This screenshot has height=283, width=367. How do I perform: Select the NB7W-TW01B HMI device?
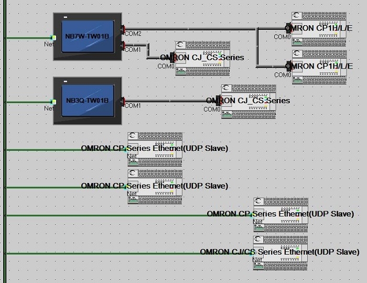(x=88, y=37)
